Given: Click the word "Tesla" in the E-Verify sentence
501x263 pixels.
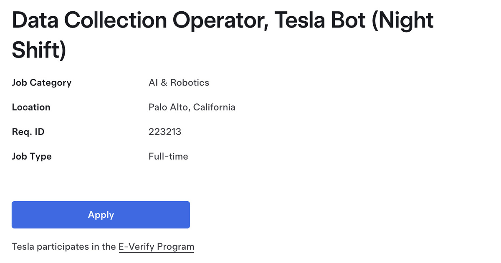Looking at the screenshot, I should tap(23, 246).
